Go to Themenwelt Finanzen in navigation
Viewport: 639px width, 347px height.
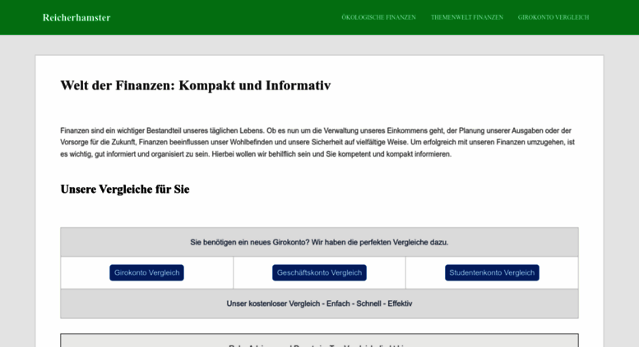(467, 17)
